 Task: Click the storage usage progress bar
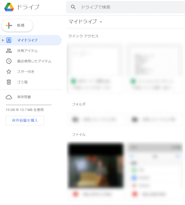(29, 105)
